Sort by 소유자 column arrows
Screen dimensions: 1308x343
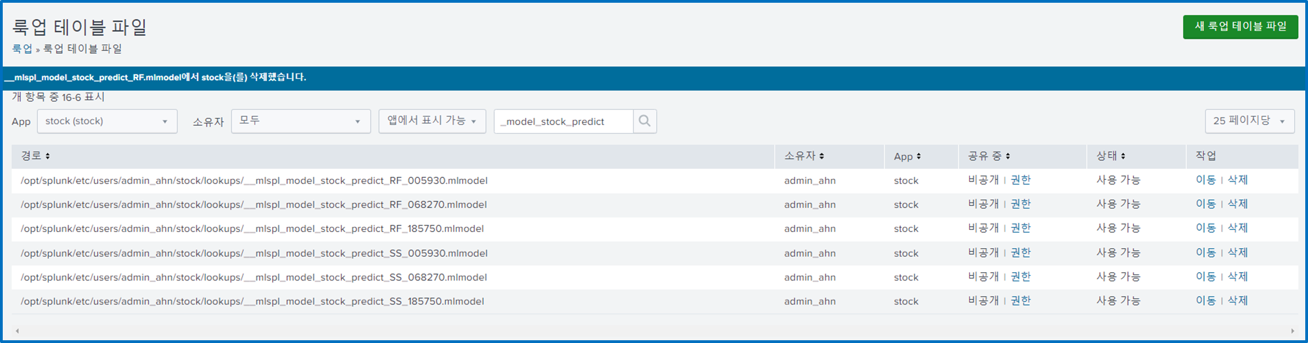pos(821,156)
